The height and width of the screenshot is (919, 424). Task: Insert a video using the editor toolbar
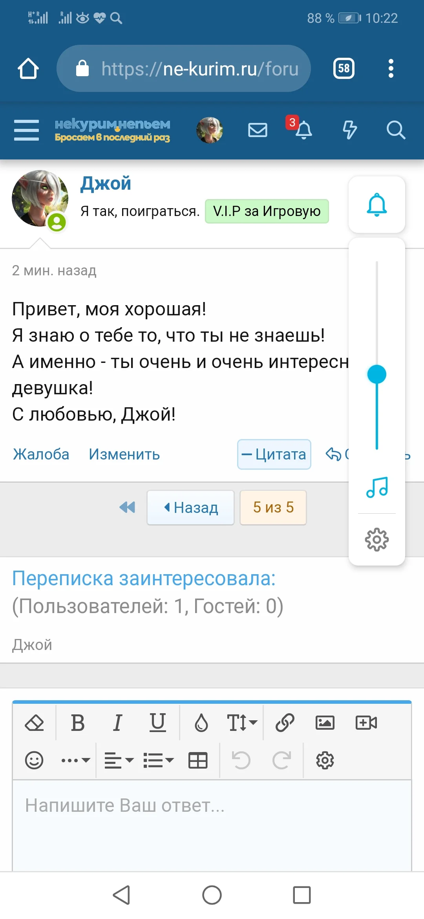coord(366,722)
